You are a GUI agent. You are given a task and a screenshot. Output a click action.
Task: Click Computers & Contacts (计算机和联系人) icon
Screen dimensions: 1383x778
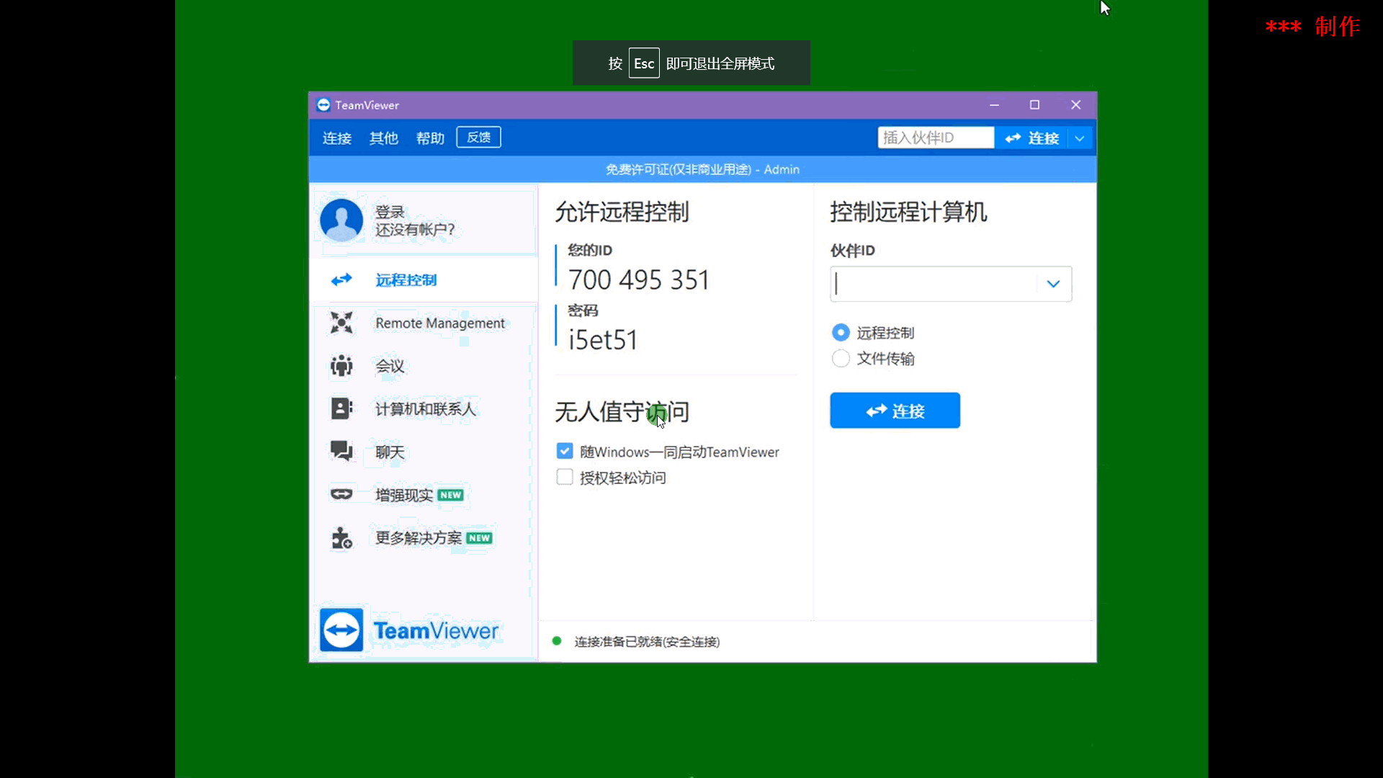tap(341, 408)
